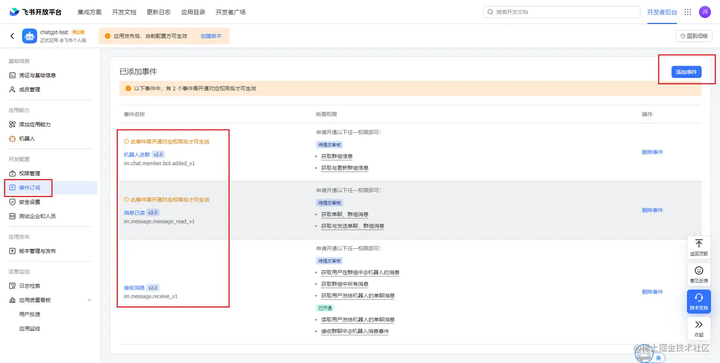This screenshot has width=720, height=363.
Task: Click 获取与发送单聊、群组消息 permission
Action: (352, 226)
